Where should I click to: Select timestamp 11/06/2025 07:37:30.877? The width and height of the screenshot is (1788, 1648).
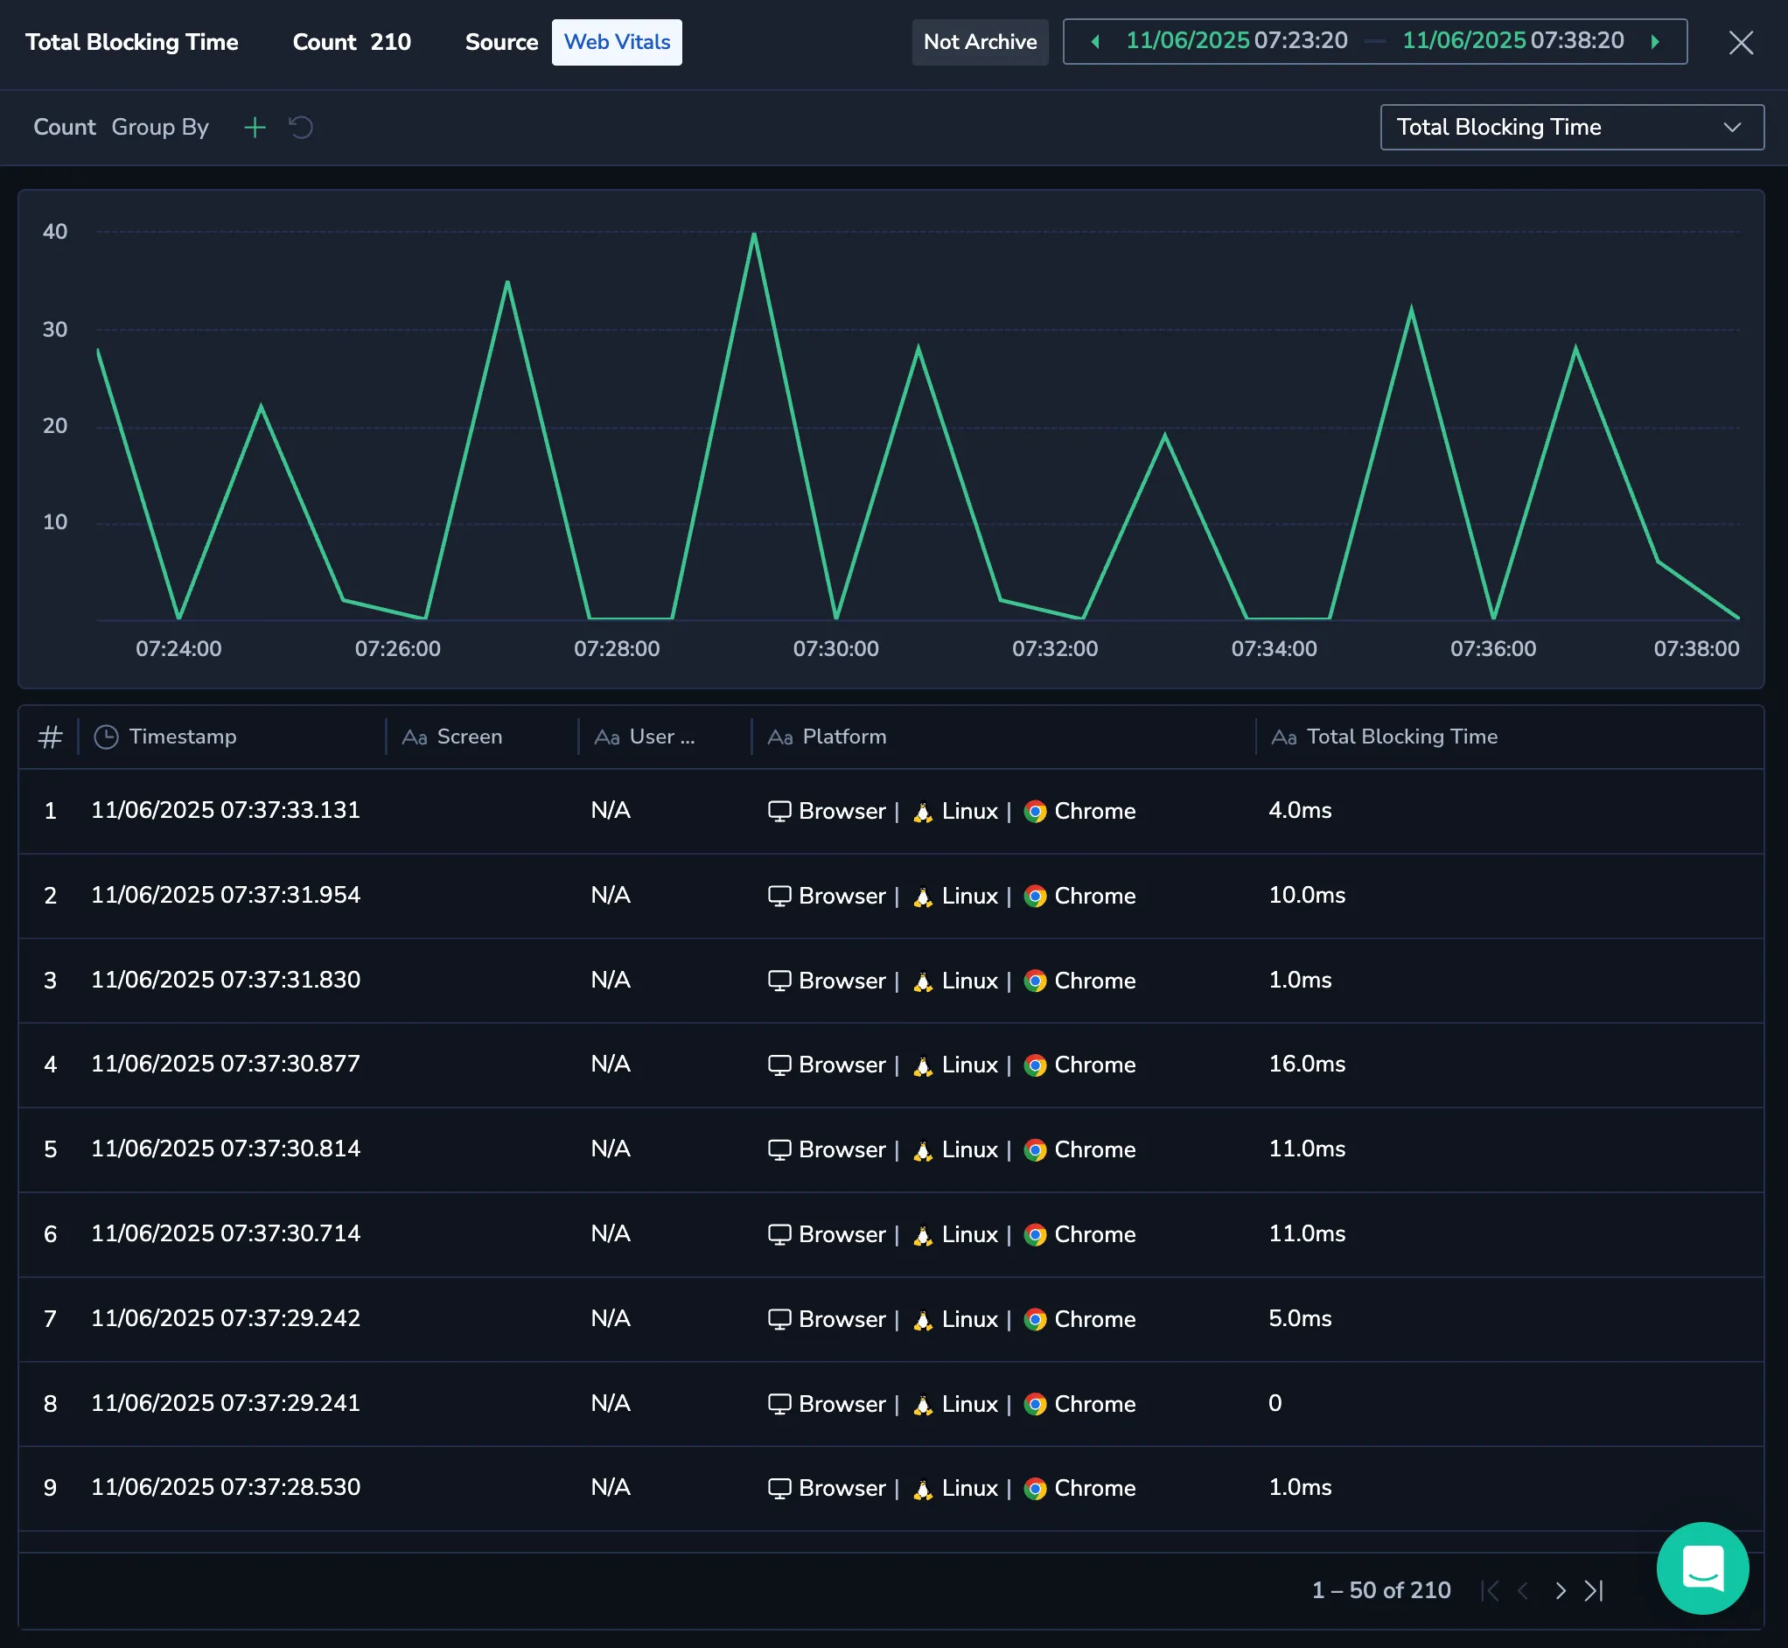coord(226,1064)
